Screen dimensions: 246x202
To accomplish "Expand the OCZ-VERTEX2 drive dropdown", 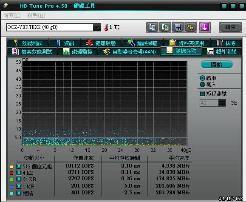I will (x=97, y=27).
